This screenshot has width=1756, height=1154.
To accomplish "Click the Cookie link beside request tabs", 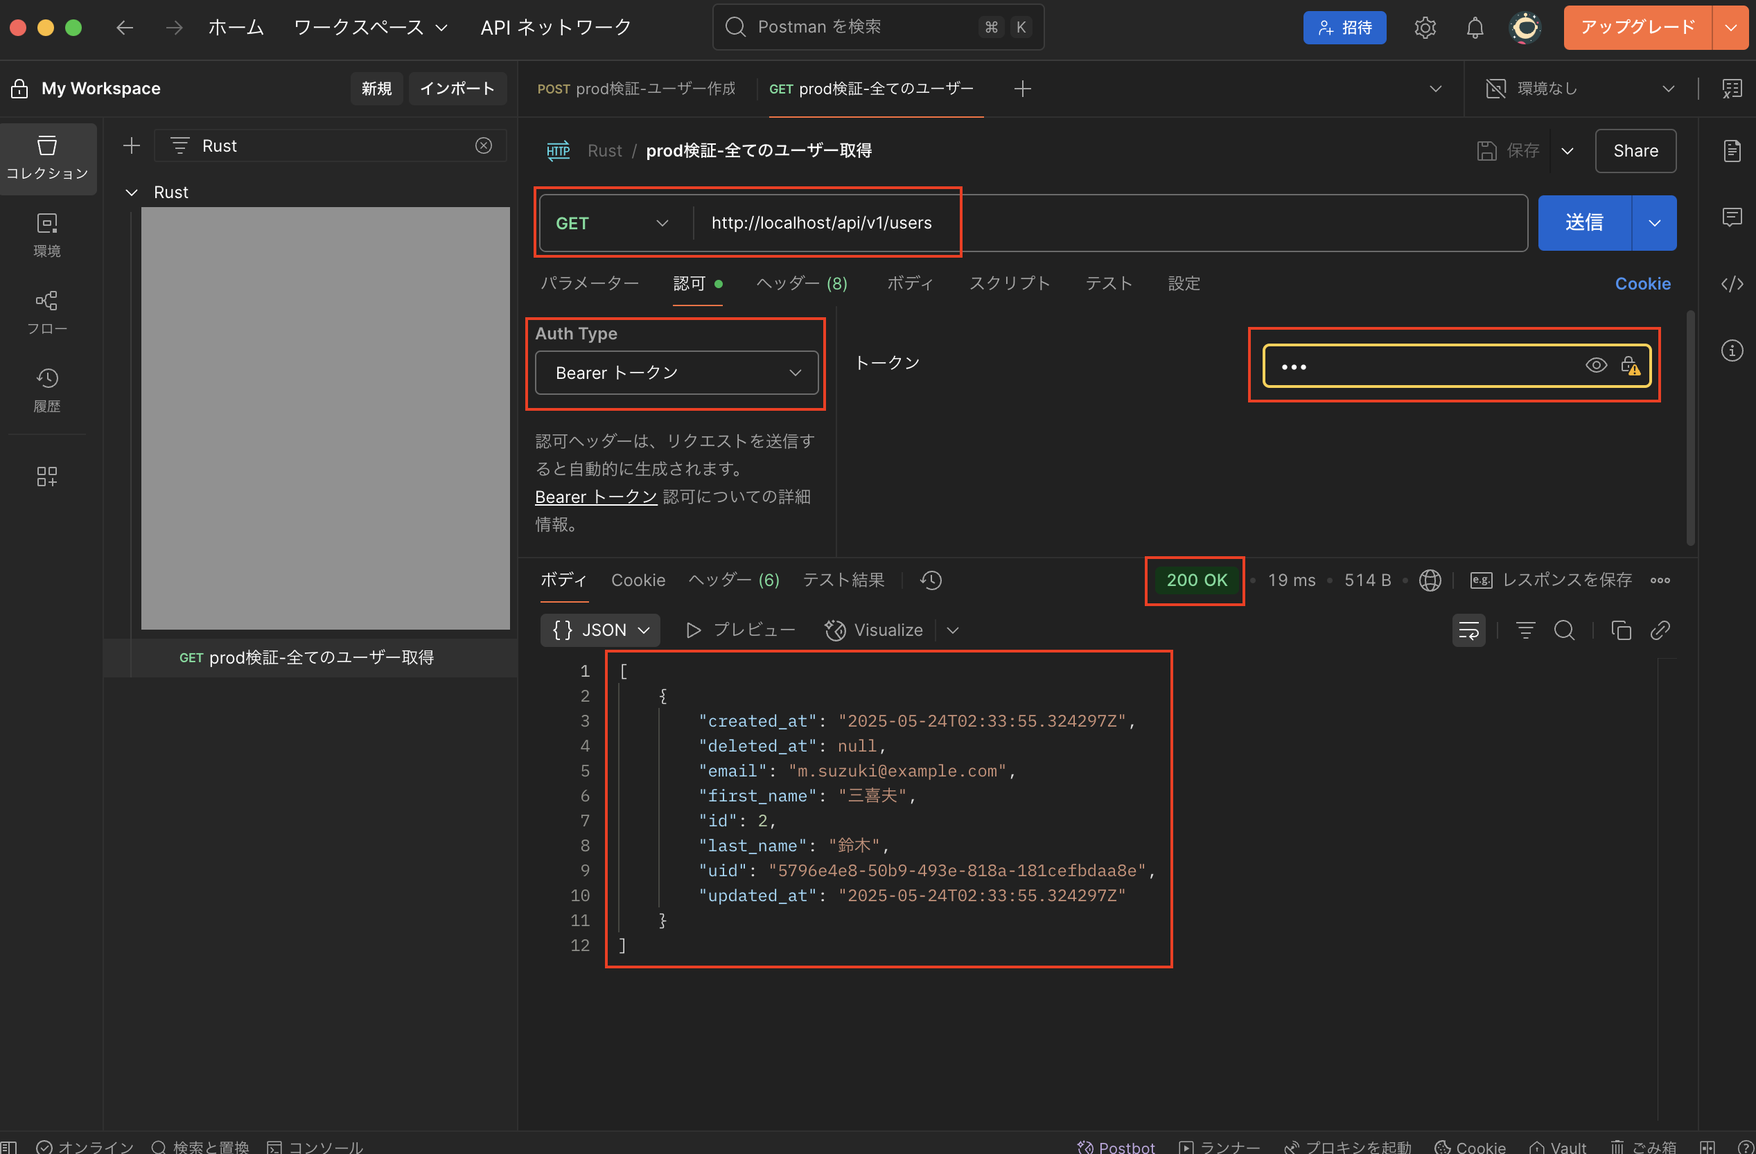I will 1642,283.
